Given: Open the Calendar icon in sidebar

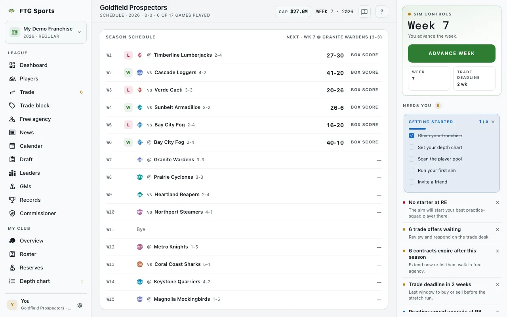Looking at the screenshot, I should [12, 146].
